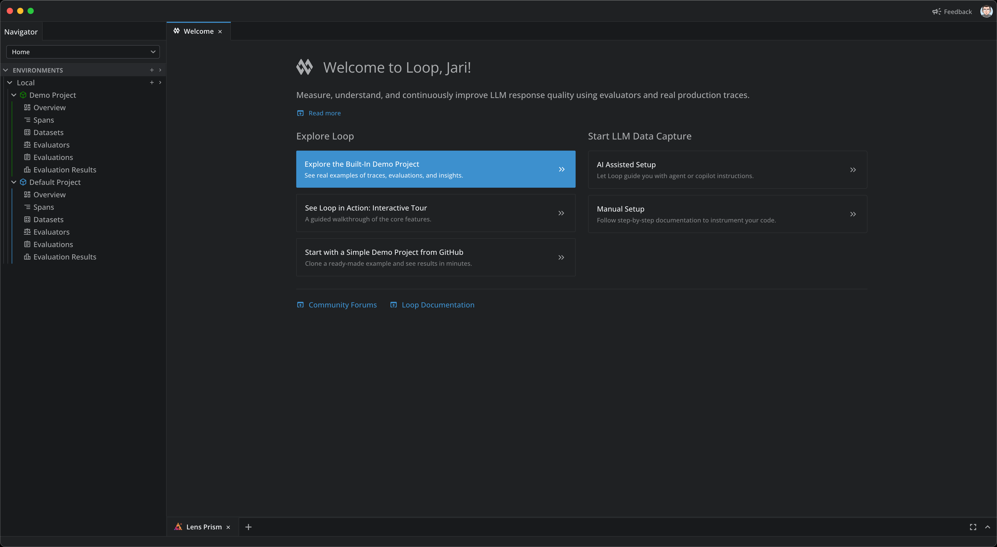This screenshot has width=997, height=547.
Task: Open the Home dropdown in Navigator
Action: coord(83,52)
